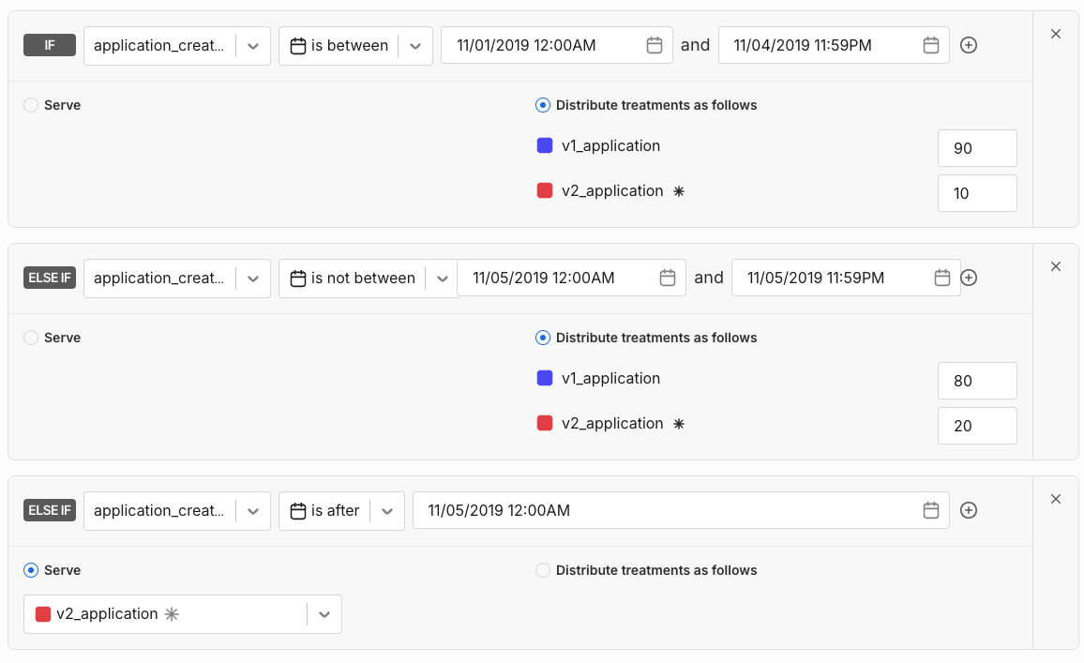Add condition to the 'is not between' rule
1084x663 pixels.
click(970, 278)
